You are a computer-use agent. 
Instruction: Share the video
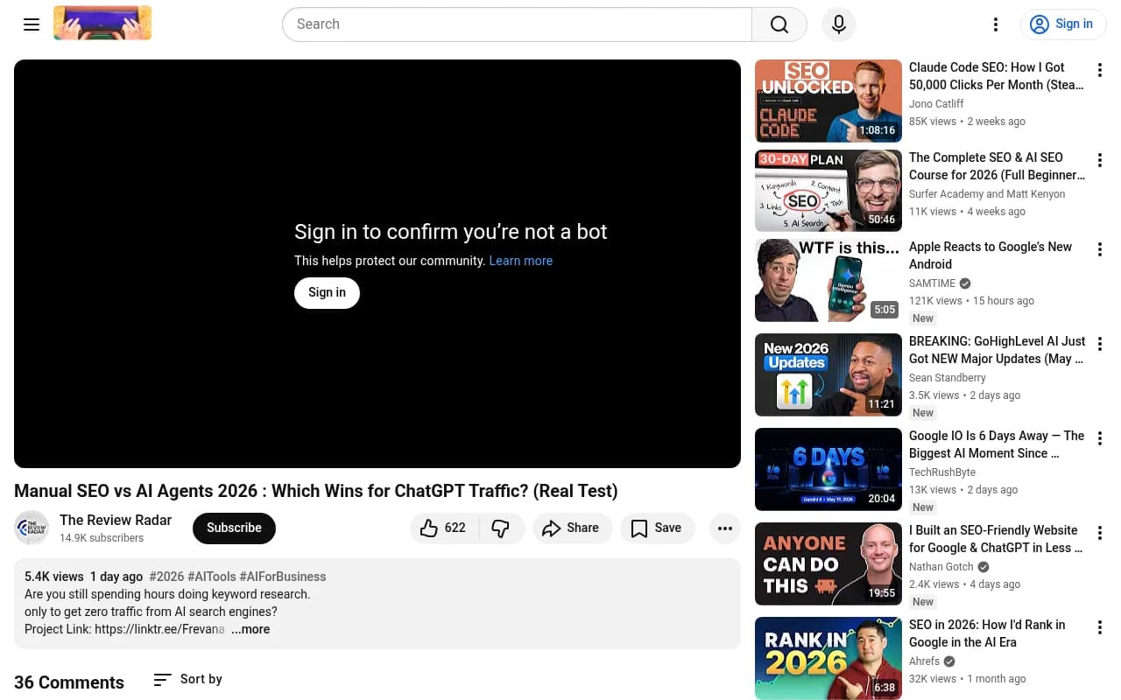(572, 528)
